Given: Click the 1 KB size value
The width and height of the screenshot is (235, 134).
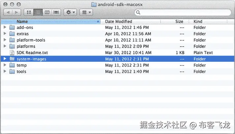Looking at the screenshot, I should [x=180, y=53].
